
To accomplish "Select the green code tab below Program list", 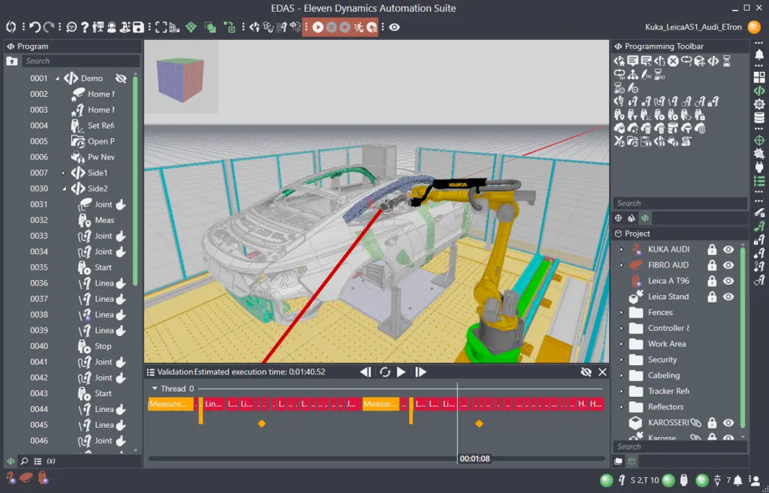I will point(11,461).
